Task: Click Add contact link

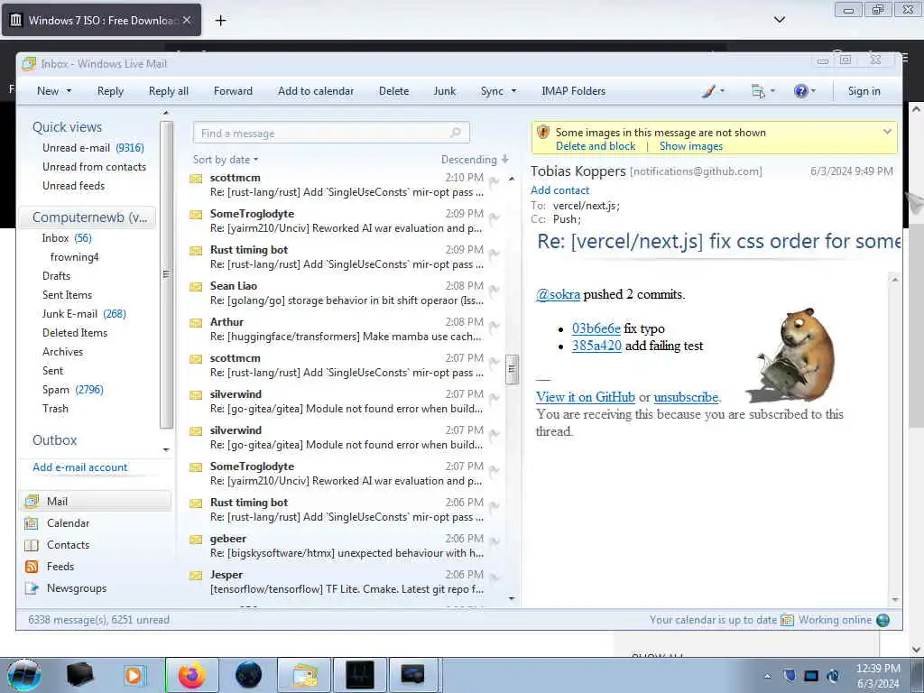Action: click(559, 190)
